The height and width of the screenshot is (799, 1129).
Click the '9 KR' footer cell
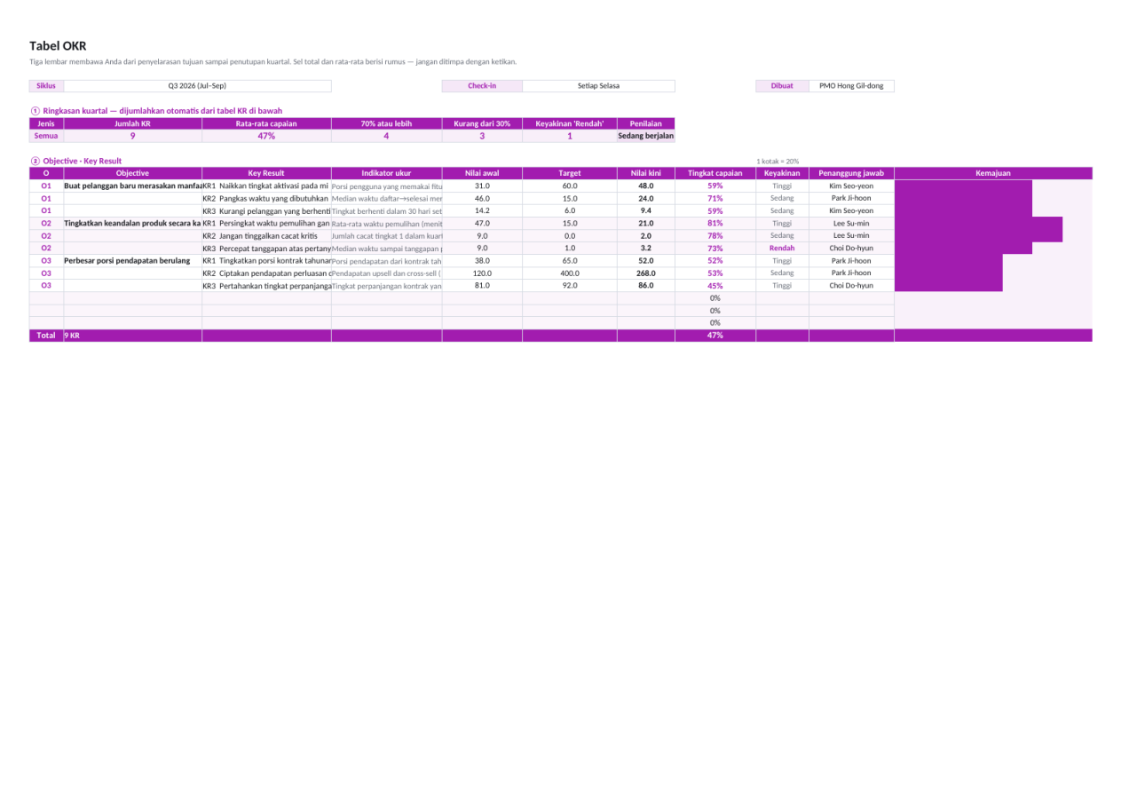pos(133,335)
